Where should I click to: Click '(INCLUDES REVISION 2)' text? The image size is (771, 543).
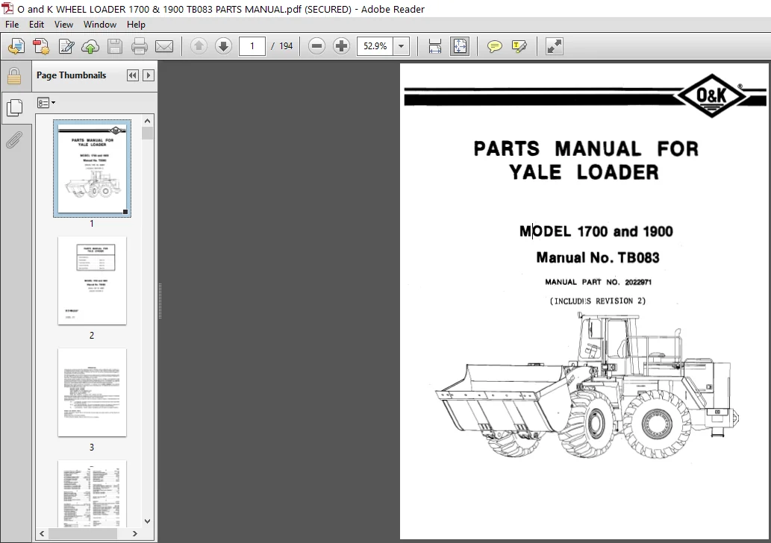(x=597, y=301)
